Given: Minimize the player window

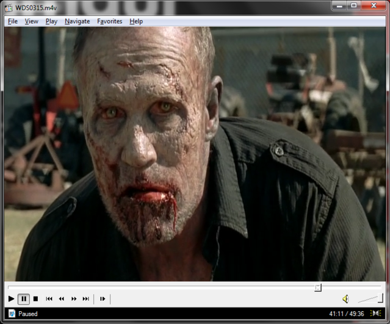Looking at the screenshot, I should (339, 5).
